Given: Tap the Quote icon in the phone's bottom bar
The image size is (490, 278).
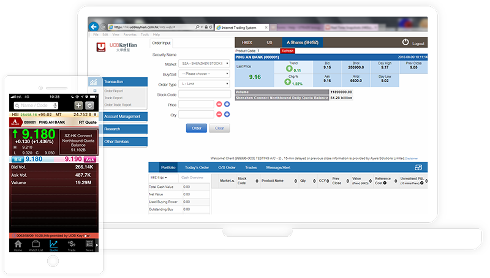Looking at the screenshot, I should [x=54, y=245].
